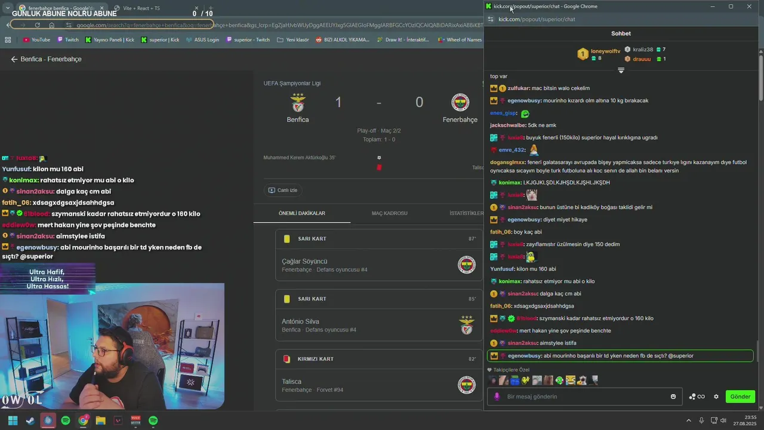764x430 pixels.
Task: Focus the 'Bir mesaj gönderin' input field
Action: point(585,397)
